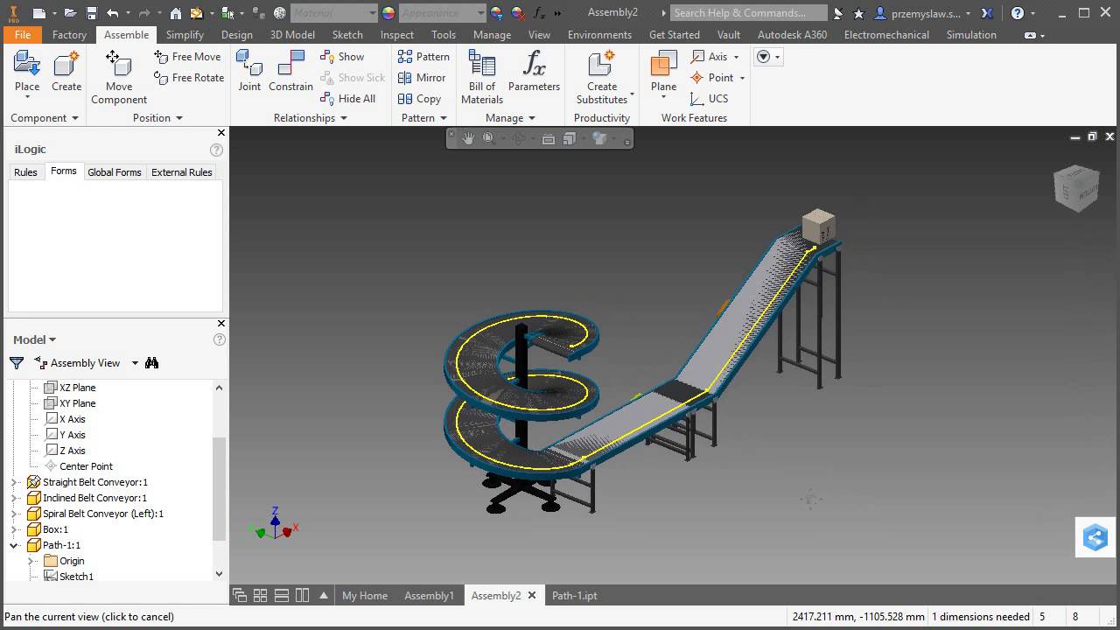Click the Hide All relationships tool
This screenshot has height=630, width=1120.
348,98
